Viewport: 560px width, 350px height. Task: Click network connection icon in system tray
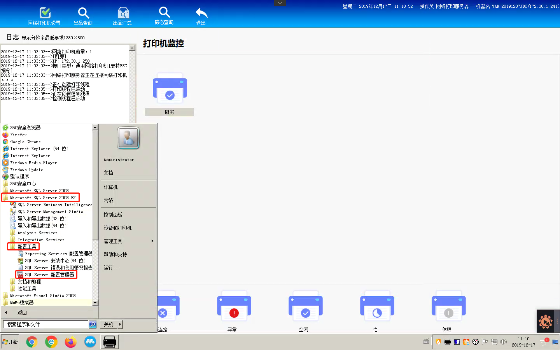pos(494,342)
